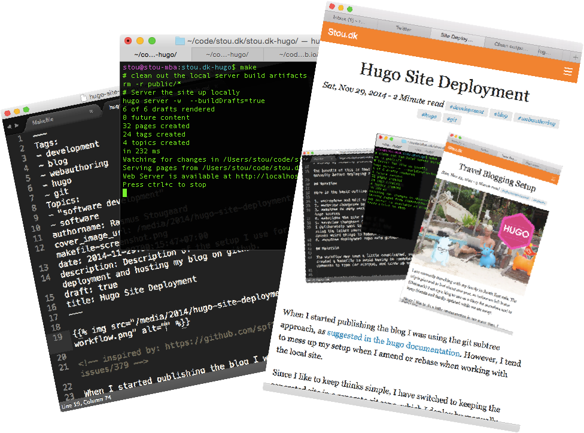The image size is (584, 433).
Task: Click the Hugo Site Deployment heading
Action: 444,83
